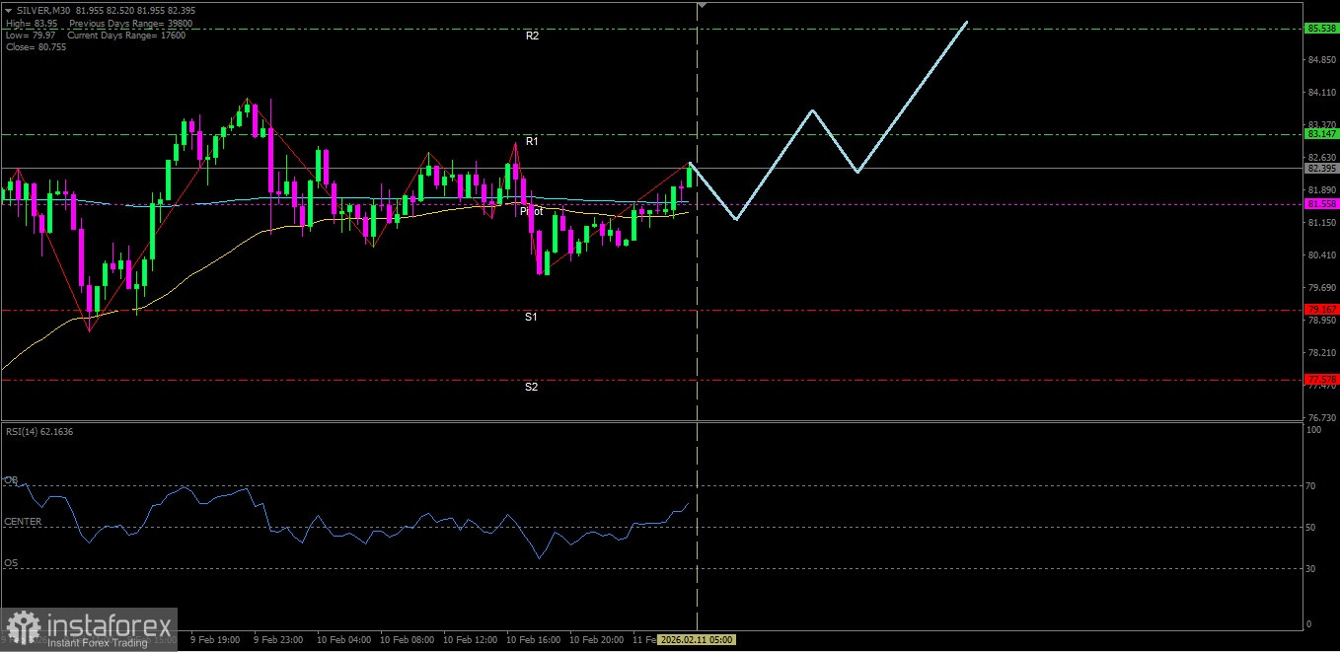Image resolution: width=1340 pixels, height=652 pixels.
Task: Select the S1 support label
Action: [531, 317]
